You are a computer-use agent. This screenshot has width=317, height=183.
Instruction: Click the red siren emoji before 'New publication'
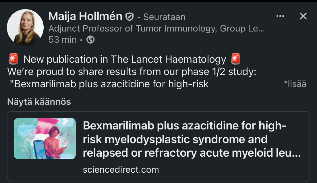(13, 59)
